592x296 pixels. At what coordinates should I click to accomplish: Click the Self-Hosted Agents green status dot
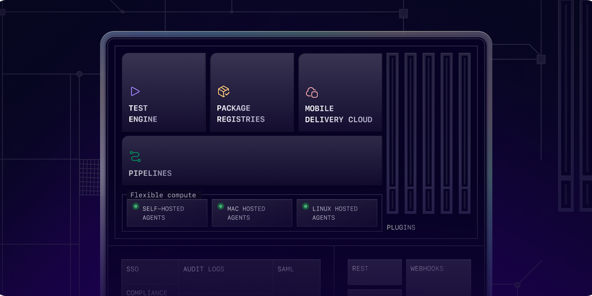[x=136, y=207]
